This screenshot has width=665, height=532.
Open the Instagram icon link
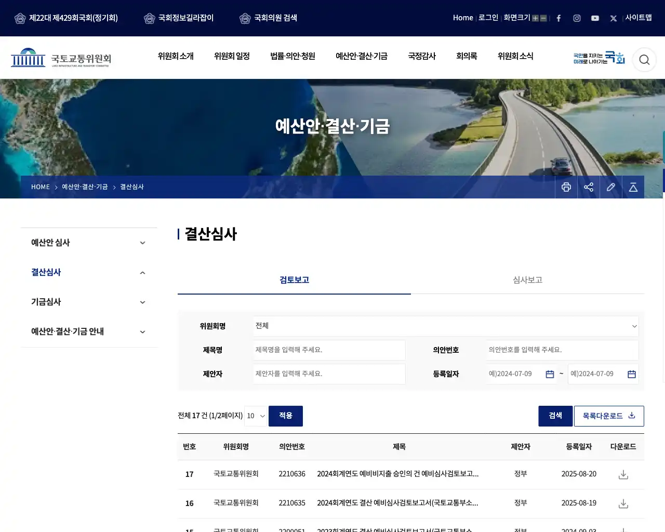point(577,18)
